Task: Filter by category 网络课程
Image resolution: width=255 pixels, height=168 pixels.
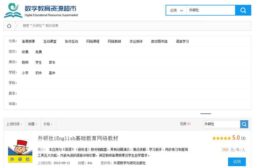Action: 93,42
